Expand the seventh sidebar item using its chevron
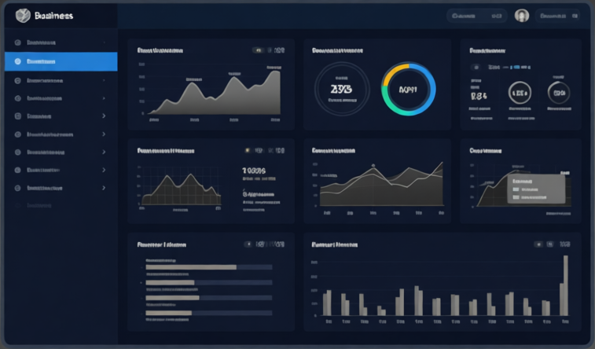 point(104,152)
